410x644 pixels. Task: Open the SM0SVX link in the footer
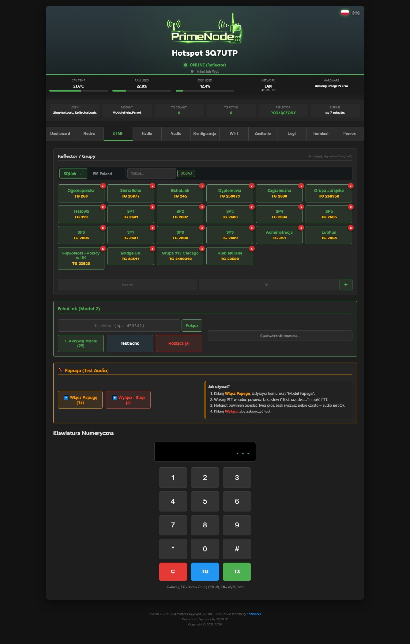coord(255,614)
